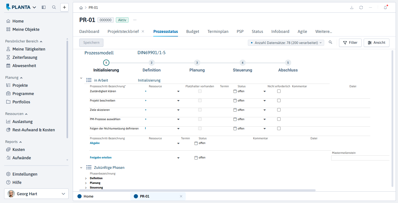
Task: Click the plus button to create new
Action: [x=64, y=7]
